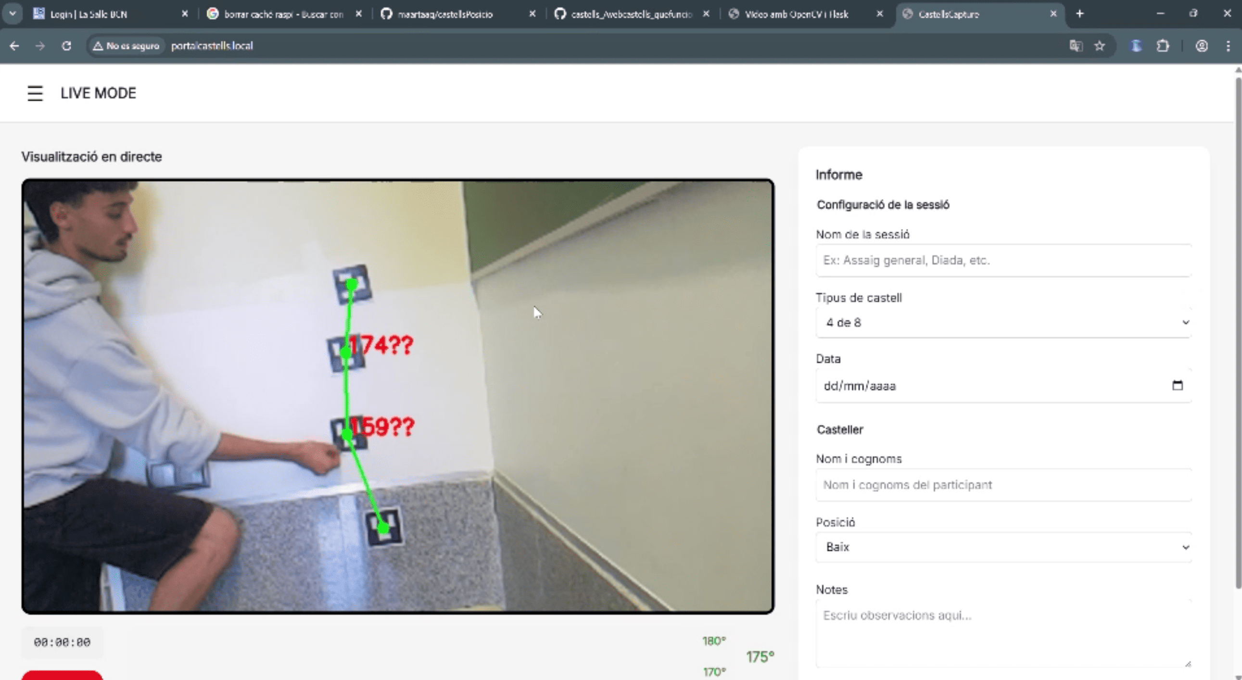Open the Chrome profile icon
The image size is (1242, 680).
(x=1202, y=46)
